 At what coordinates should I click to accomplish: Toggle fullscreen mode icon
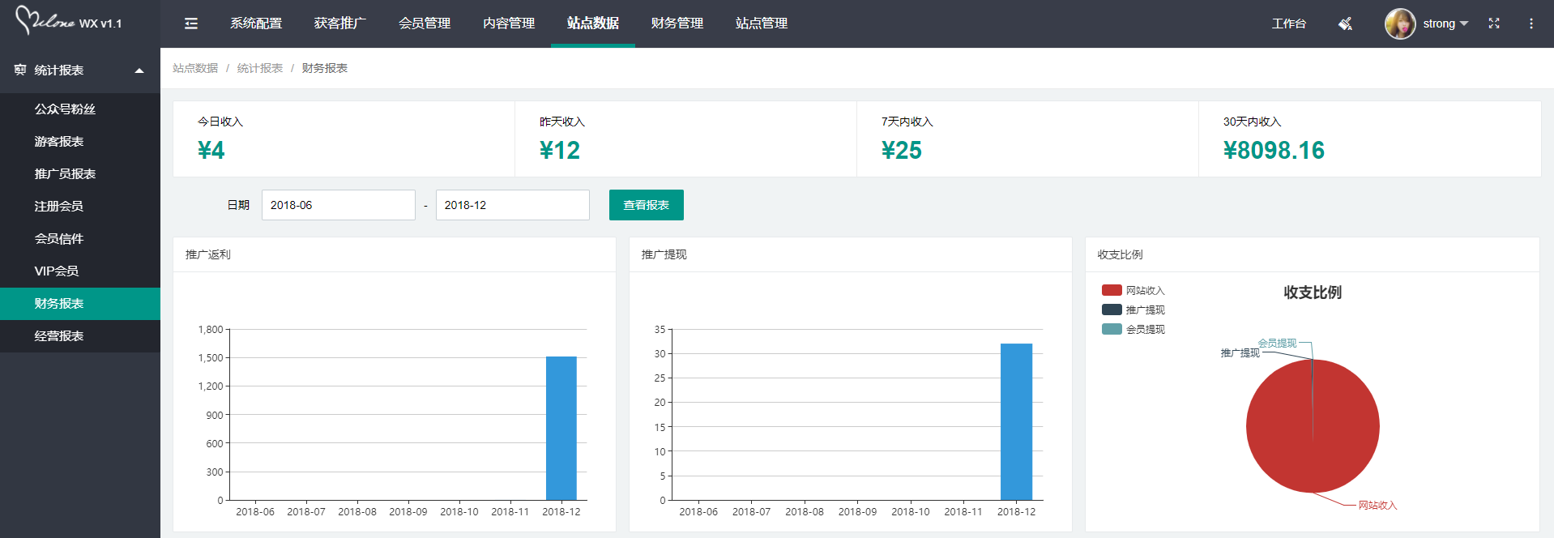tap(1494, 23)
